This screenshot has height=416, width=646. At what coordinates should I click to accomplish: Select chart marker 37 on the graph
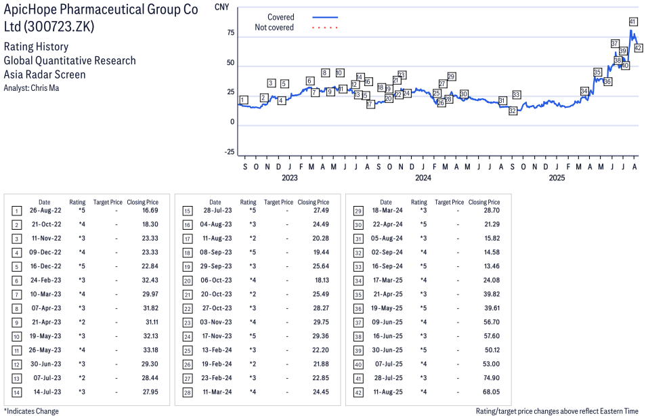tap(615, 44)
